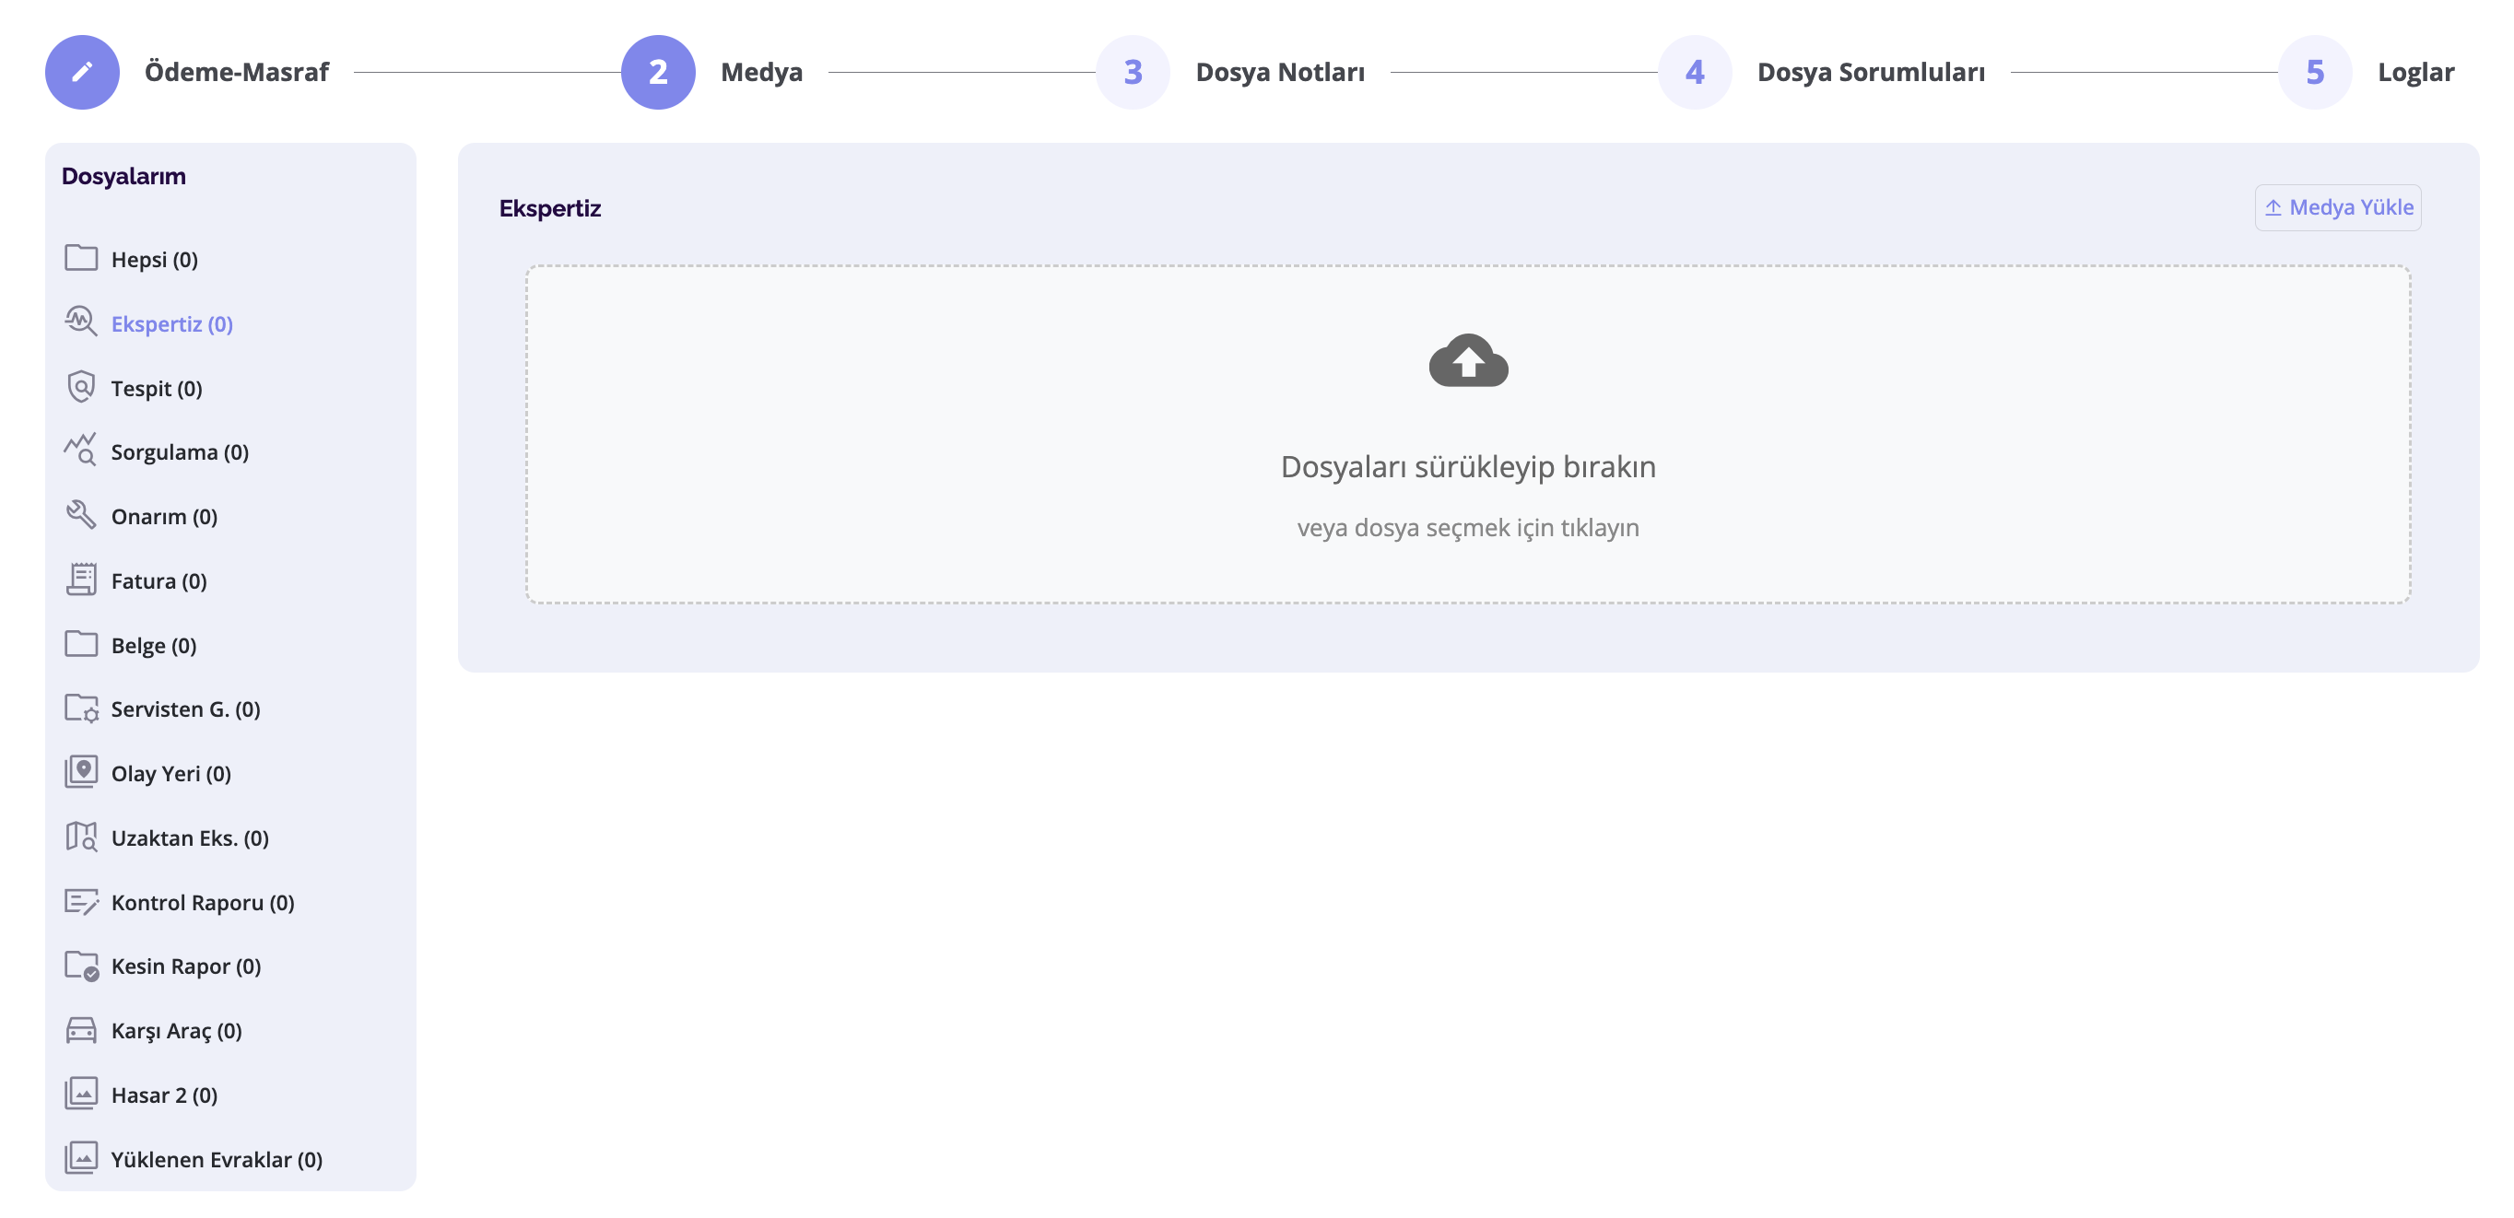Screen dimensions: 2514x1218
Task: Click the pencil icon for Ödeme-Masraf step
Action: point(82,72)
